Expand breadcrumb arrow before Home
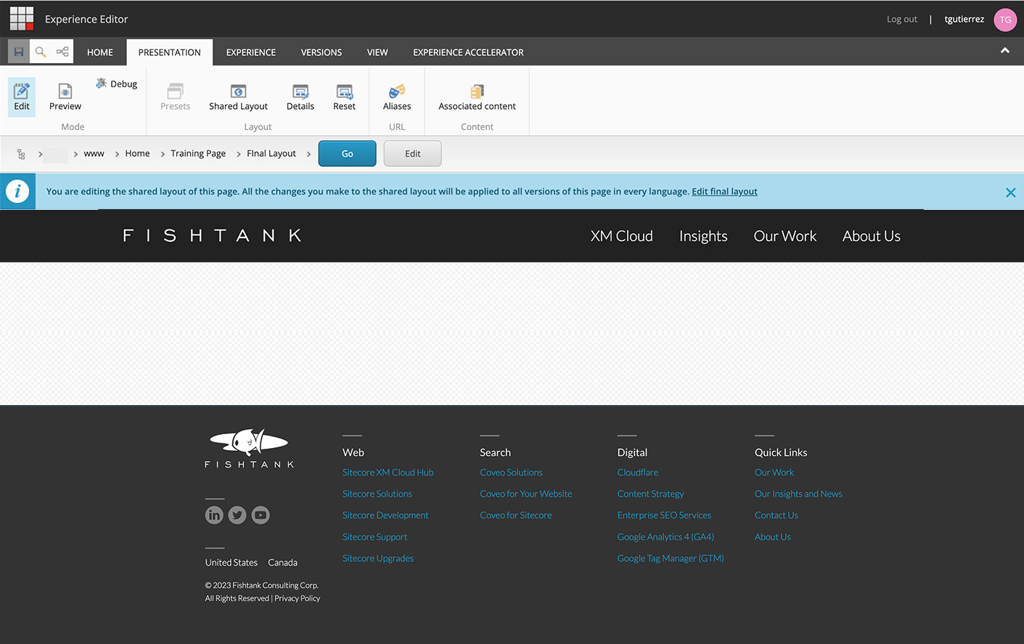This screenshot has height=644, width=1024. click(117, 154)
